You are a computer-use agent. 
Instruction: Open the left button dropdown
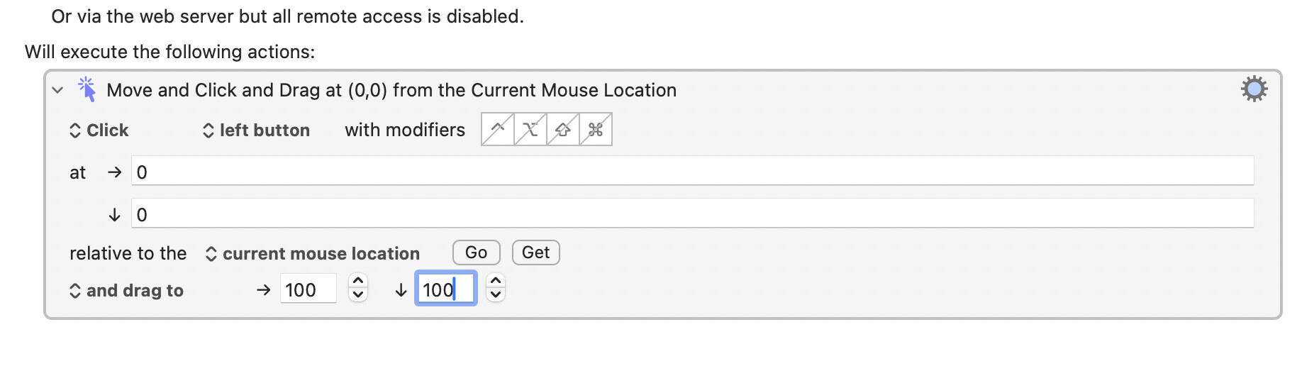tap(257, 131)
